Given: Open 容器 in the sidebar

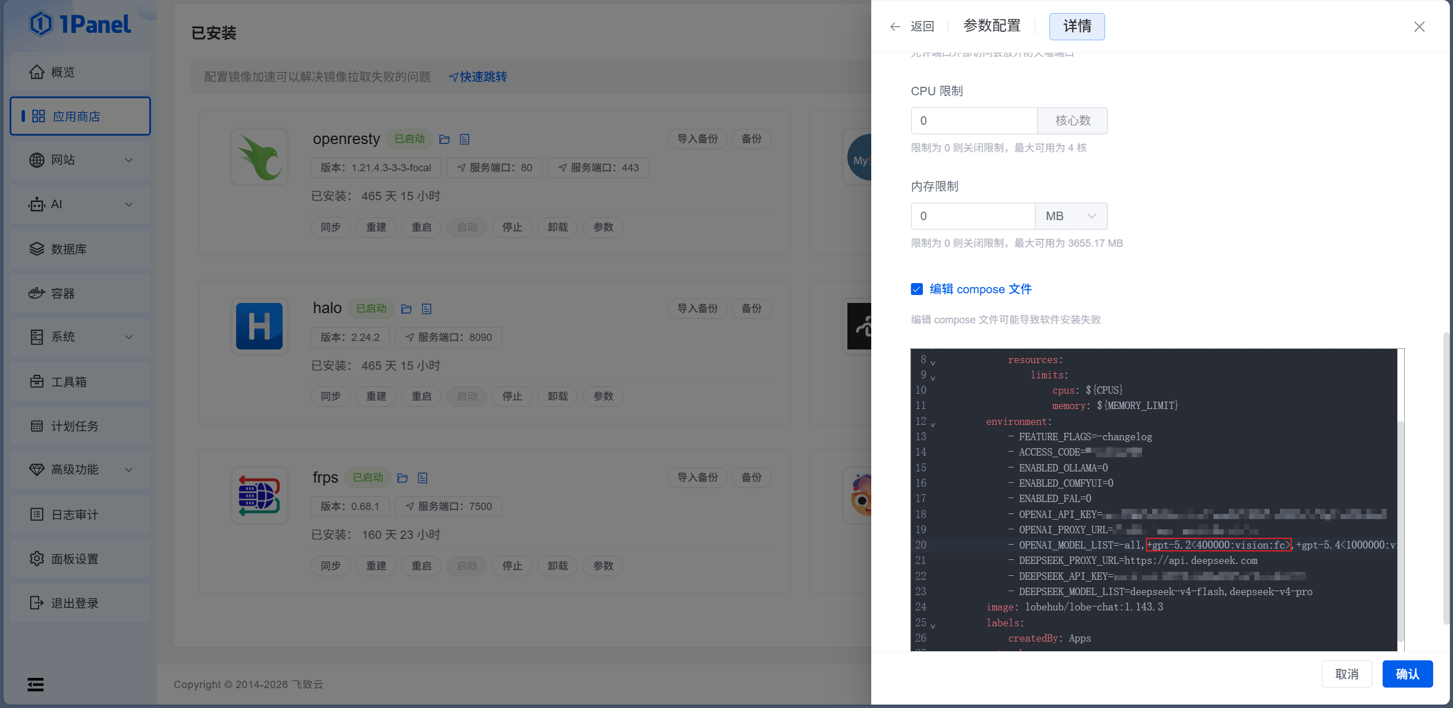Looking at the screenshot, I should coord(80,293).
